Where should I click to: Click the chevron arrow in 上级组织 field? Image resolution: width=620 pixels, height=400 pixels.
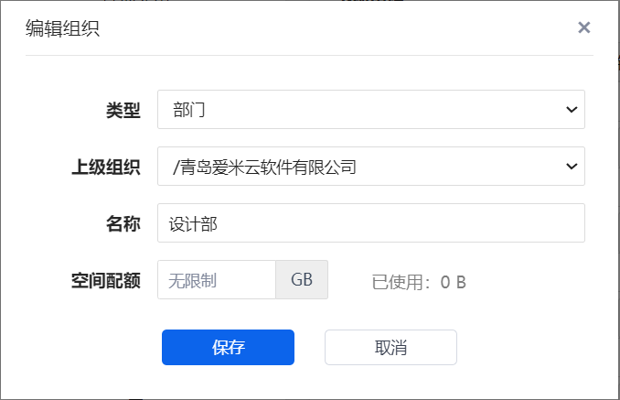point(572,167)
